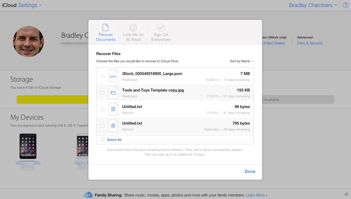Click the 96 bytes file size
351x199 pixels.
click(242, 107)
